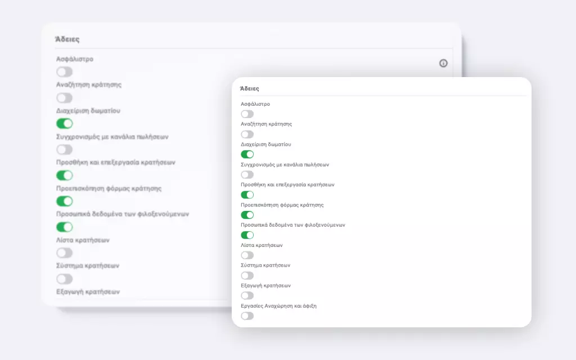Click the info icon in the blurred background panel
This screenshot has width=576, height=360.
[x=443, y=64]
